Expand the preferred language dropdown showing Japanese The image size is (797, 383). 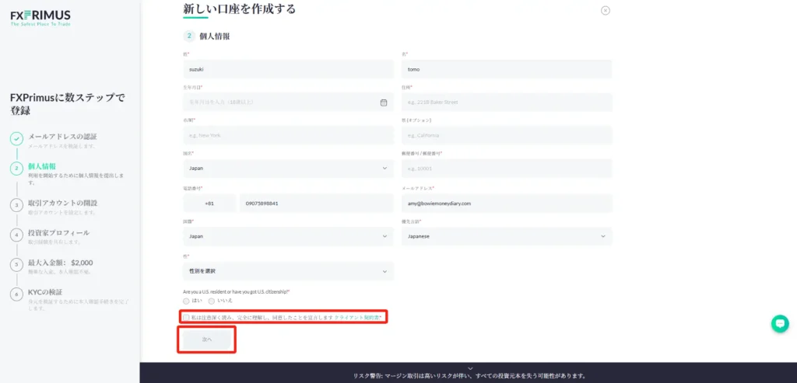[506, 236]
